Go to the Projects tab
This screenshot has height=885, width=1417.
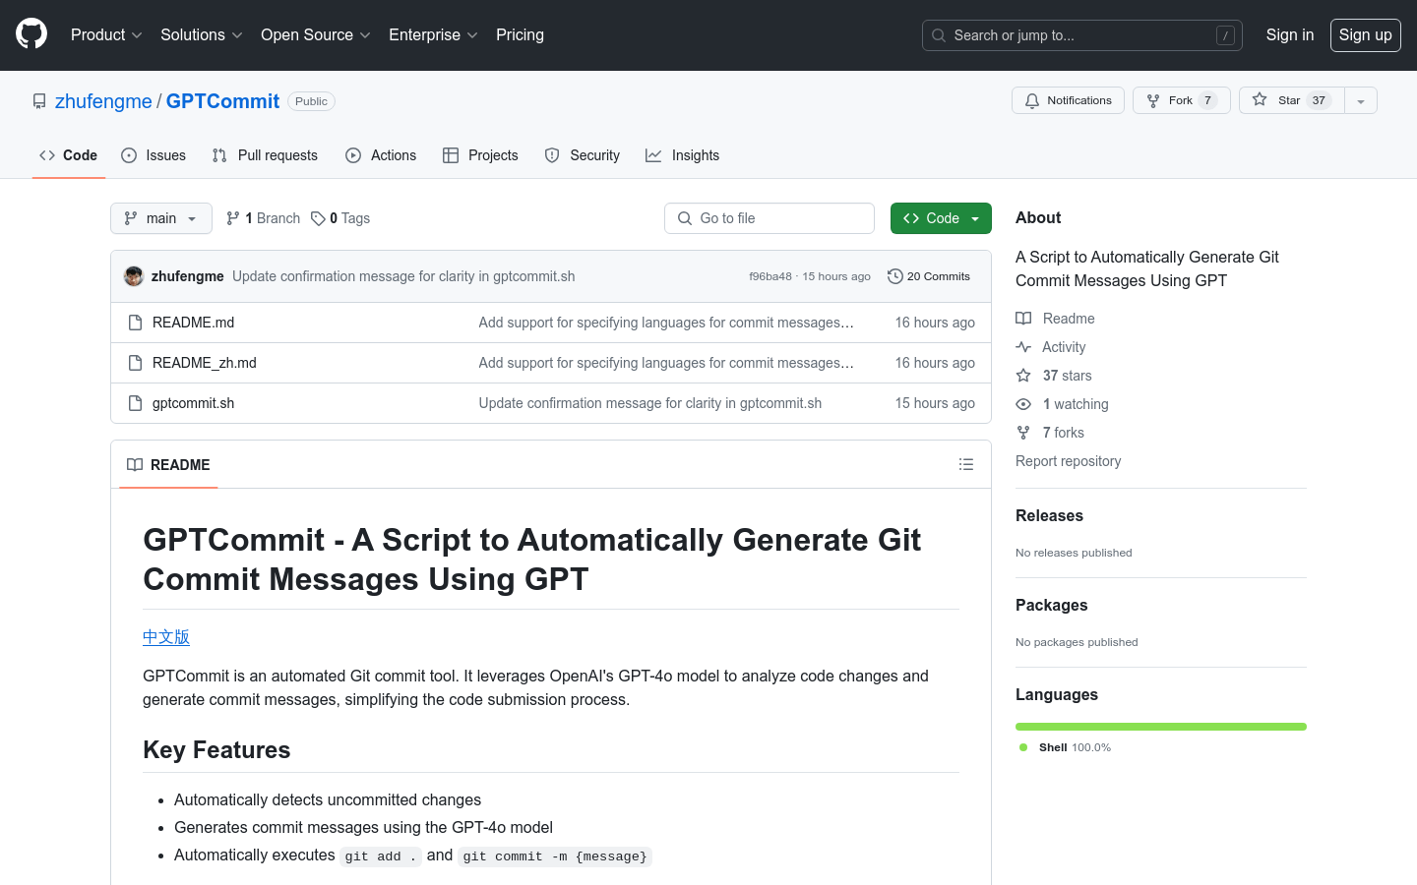click(x=480, y=155)
